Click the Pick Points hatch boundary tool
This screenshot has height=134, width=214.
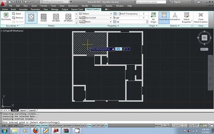coord(6,17)
